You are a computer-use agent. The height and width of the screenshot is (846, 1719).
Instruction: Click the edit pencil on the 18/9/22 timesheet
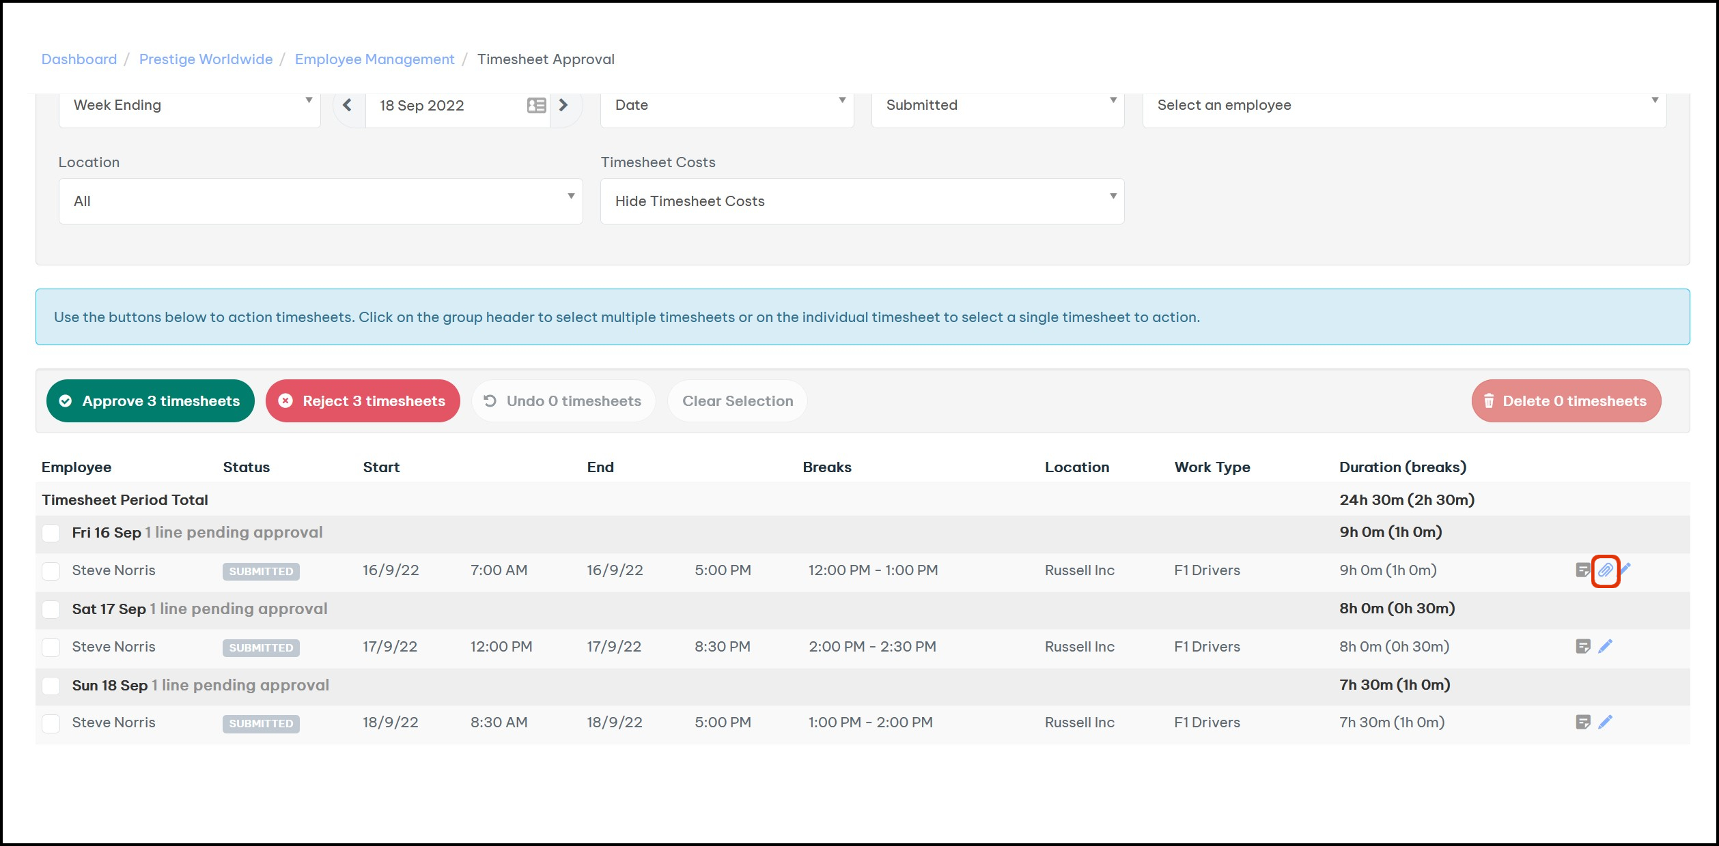[1605, 722]
